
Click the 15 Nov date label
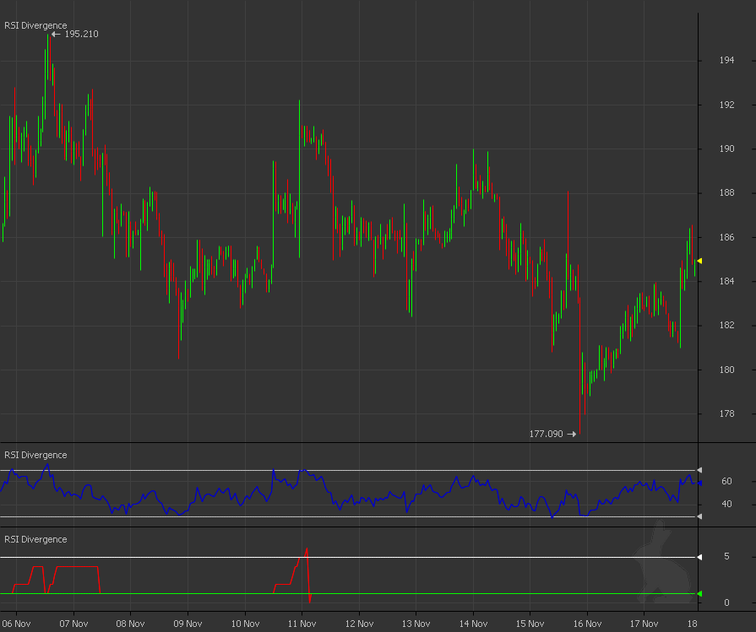point(530,624)
